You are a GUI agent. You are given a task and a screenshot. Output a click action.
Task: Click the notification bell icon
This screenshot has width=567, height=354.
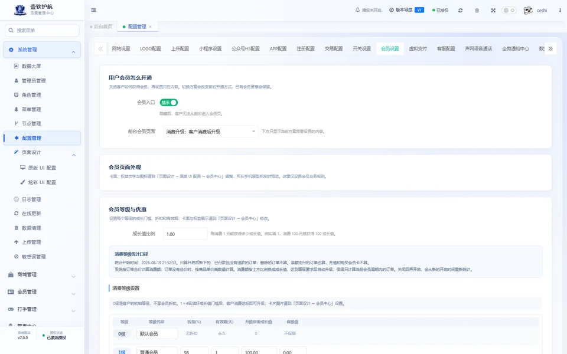tap(358, 10)
